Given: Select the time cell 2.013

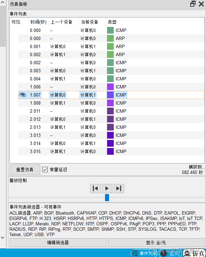Looking at the screenshot, I should point(35,127).
